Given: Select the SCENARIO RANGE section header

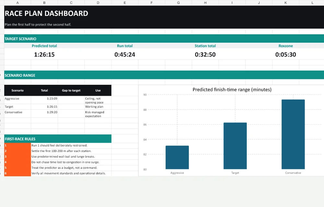Looking at the screenshot, I should coord(164,75).
